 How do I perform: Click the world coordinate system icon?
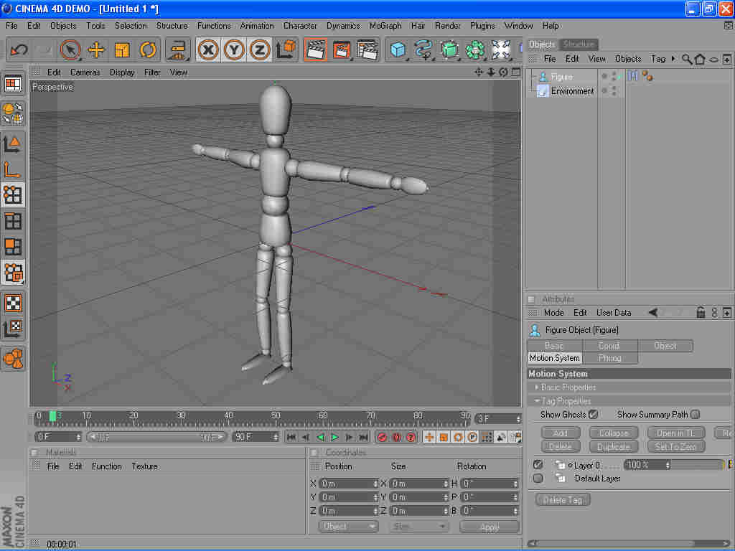(x=286, y=50)
